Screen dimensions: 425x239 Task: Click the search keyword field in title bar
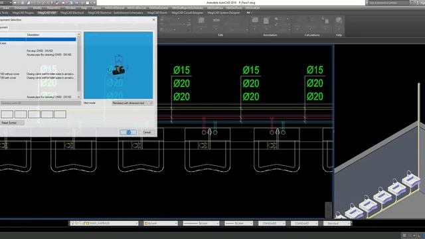point(388,3)
